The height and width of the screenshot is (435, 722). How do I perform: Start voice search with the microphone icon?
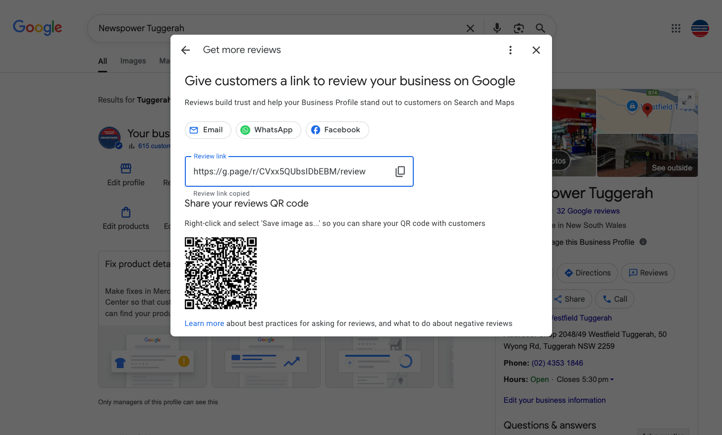tap(497, 28)
